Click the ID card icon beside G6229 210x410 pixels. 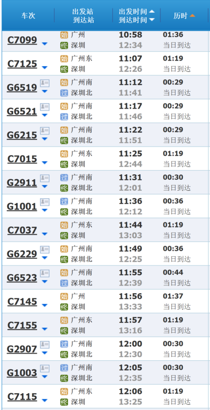pyautogui.click(x=45, y=250)
